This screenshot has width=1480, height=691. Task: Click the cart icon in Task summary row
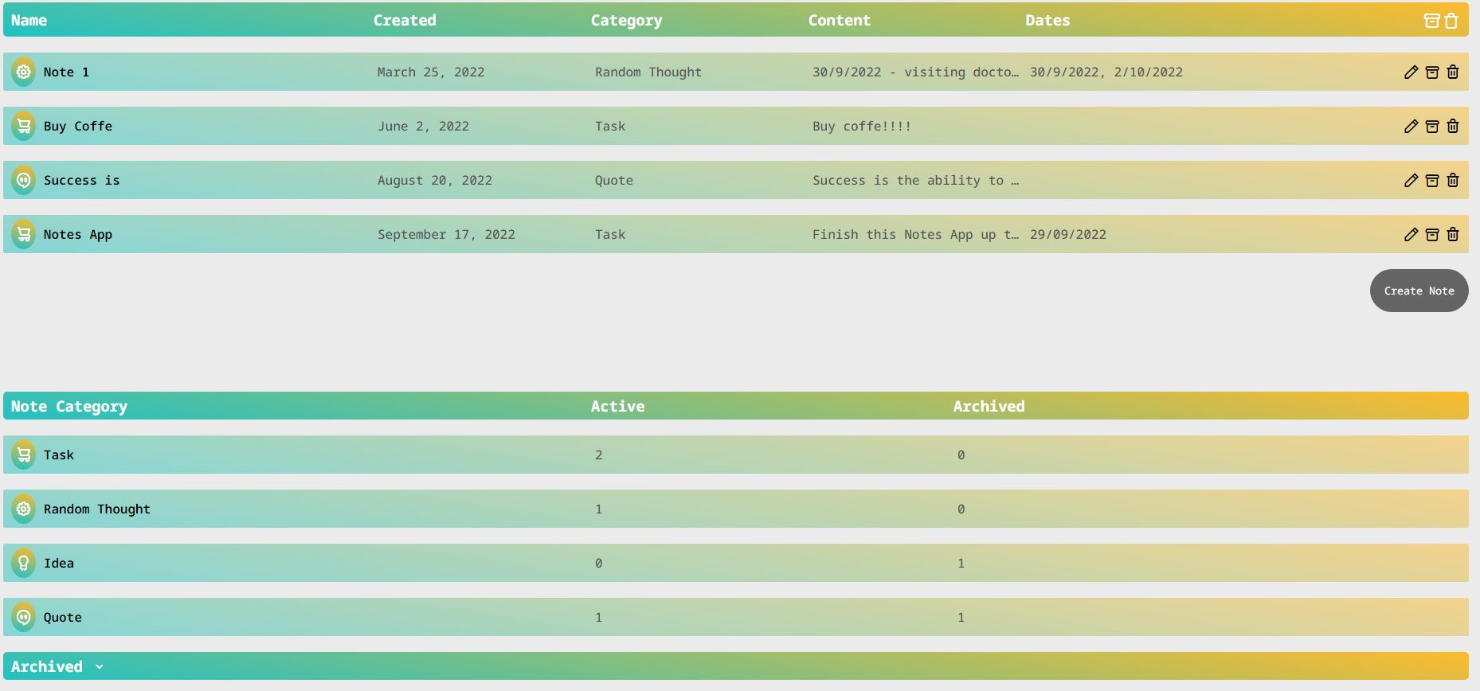pos(24,455)
